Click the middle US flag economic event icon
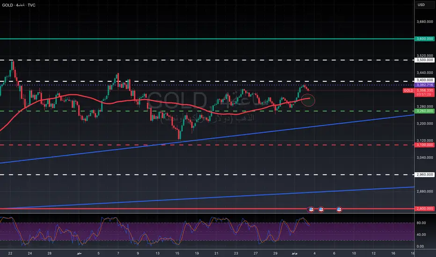Image resolution: width=436 pixels, height=257 pixels. point(321,209)
